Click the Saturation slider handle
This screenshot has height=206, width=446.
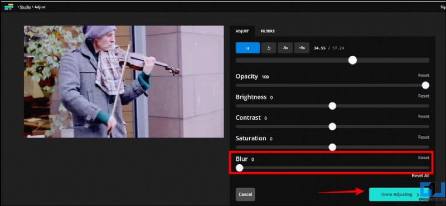332,147
